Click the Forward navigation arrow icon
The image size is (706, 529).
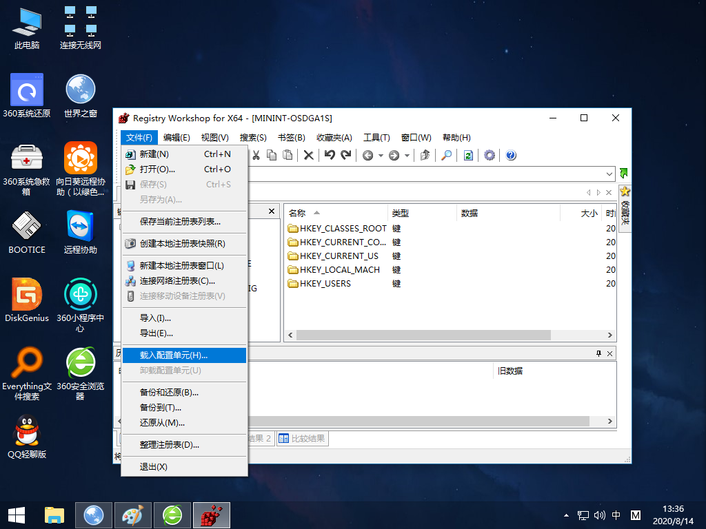[x=394, y=155]
